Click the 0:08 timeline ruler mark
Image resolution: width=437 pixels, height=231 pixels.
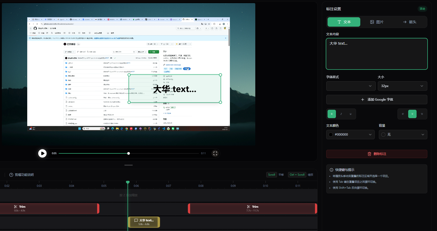point(201,186)
